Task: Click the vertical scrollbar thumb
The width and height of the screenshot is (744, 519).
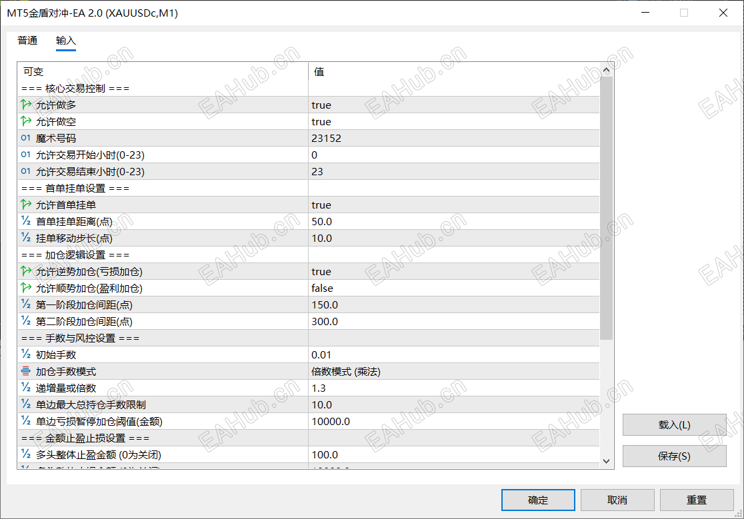Action: [x=607, y=208]
